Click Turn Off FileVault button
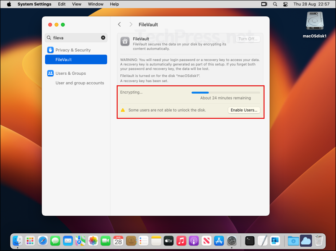Image resolution: width=336 pixels, height=251 pixels. tap(248, 39)
